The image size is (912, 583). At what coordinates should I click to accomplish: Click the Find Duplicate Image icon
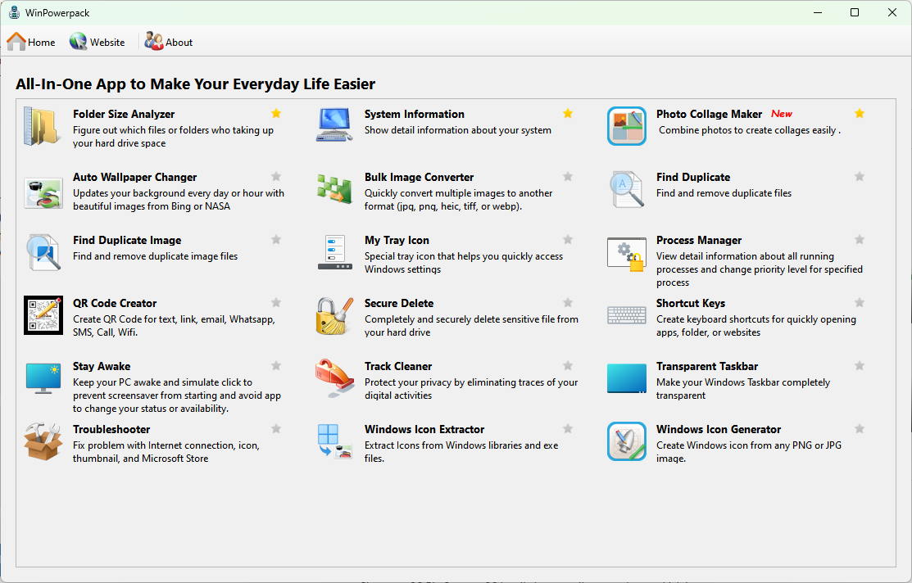pos(43,252)
